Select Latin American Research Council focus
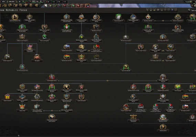Screen dimensions: 196x137 pos(67,108)
